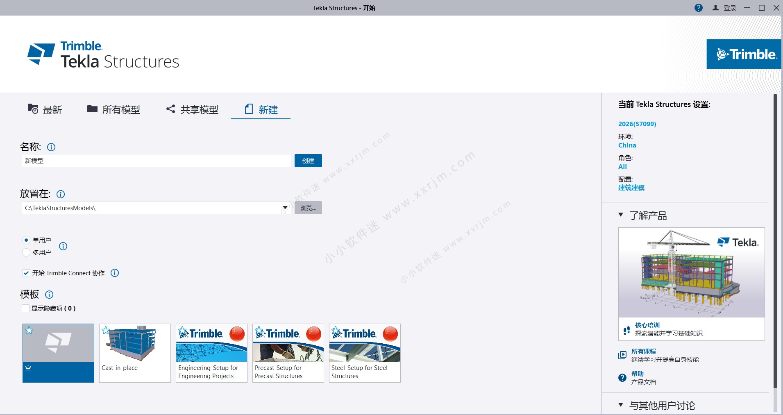Screen dimensions: 783x415
Task: Click the 所有课程 courses icon
Action: [622, 355]
